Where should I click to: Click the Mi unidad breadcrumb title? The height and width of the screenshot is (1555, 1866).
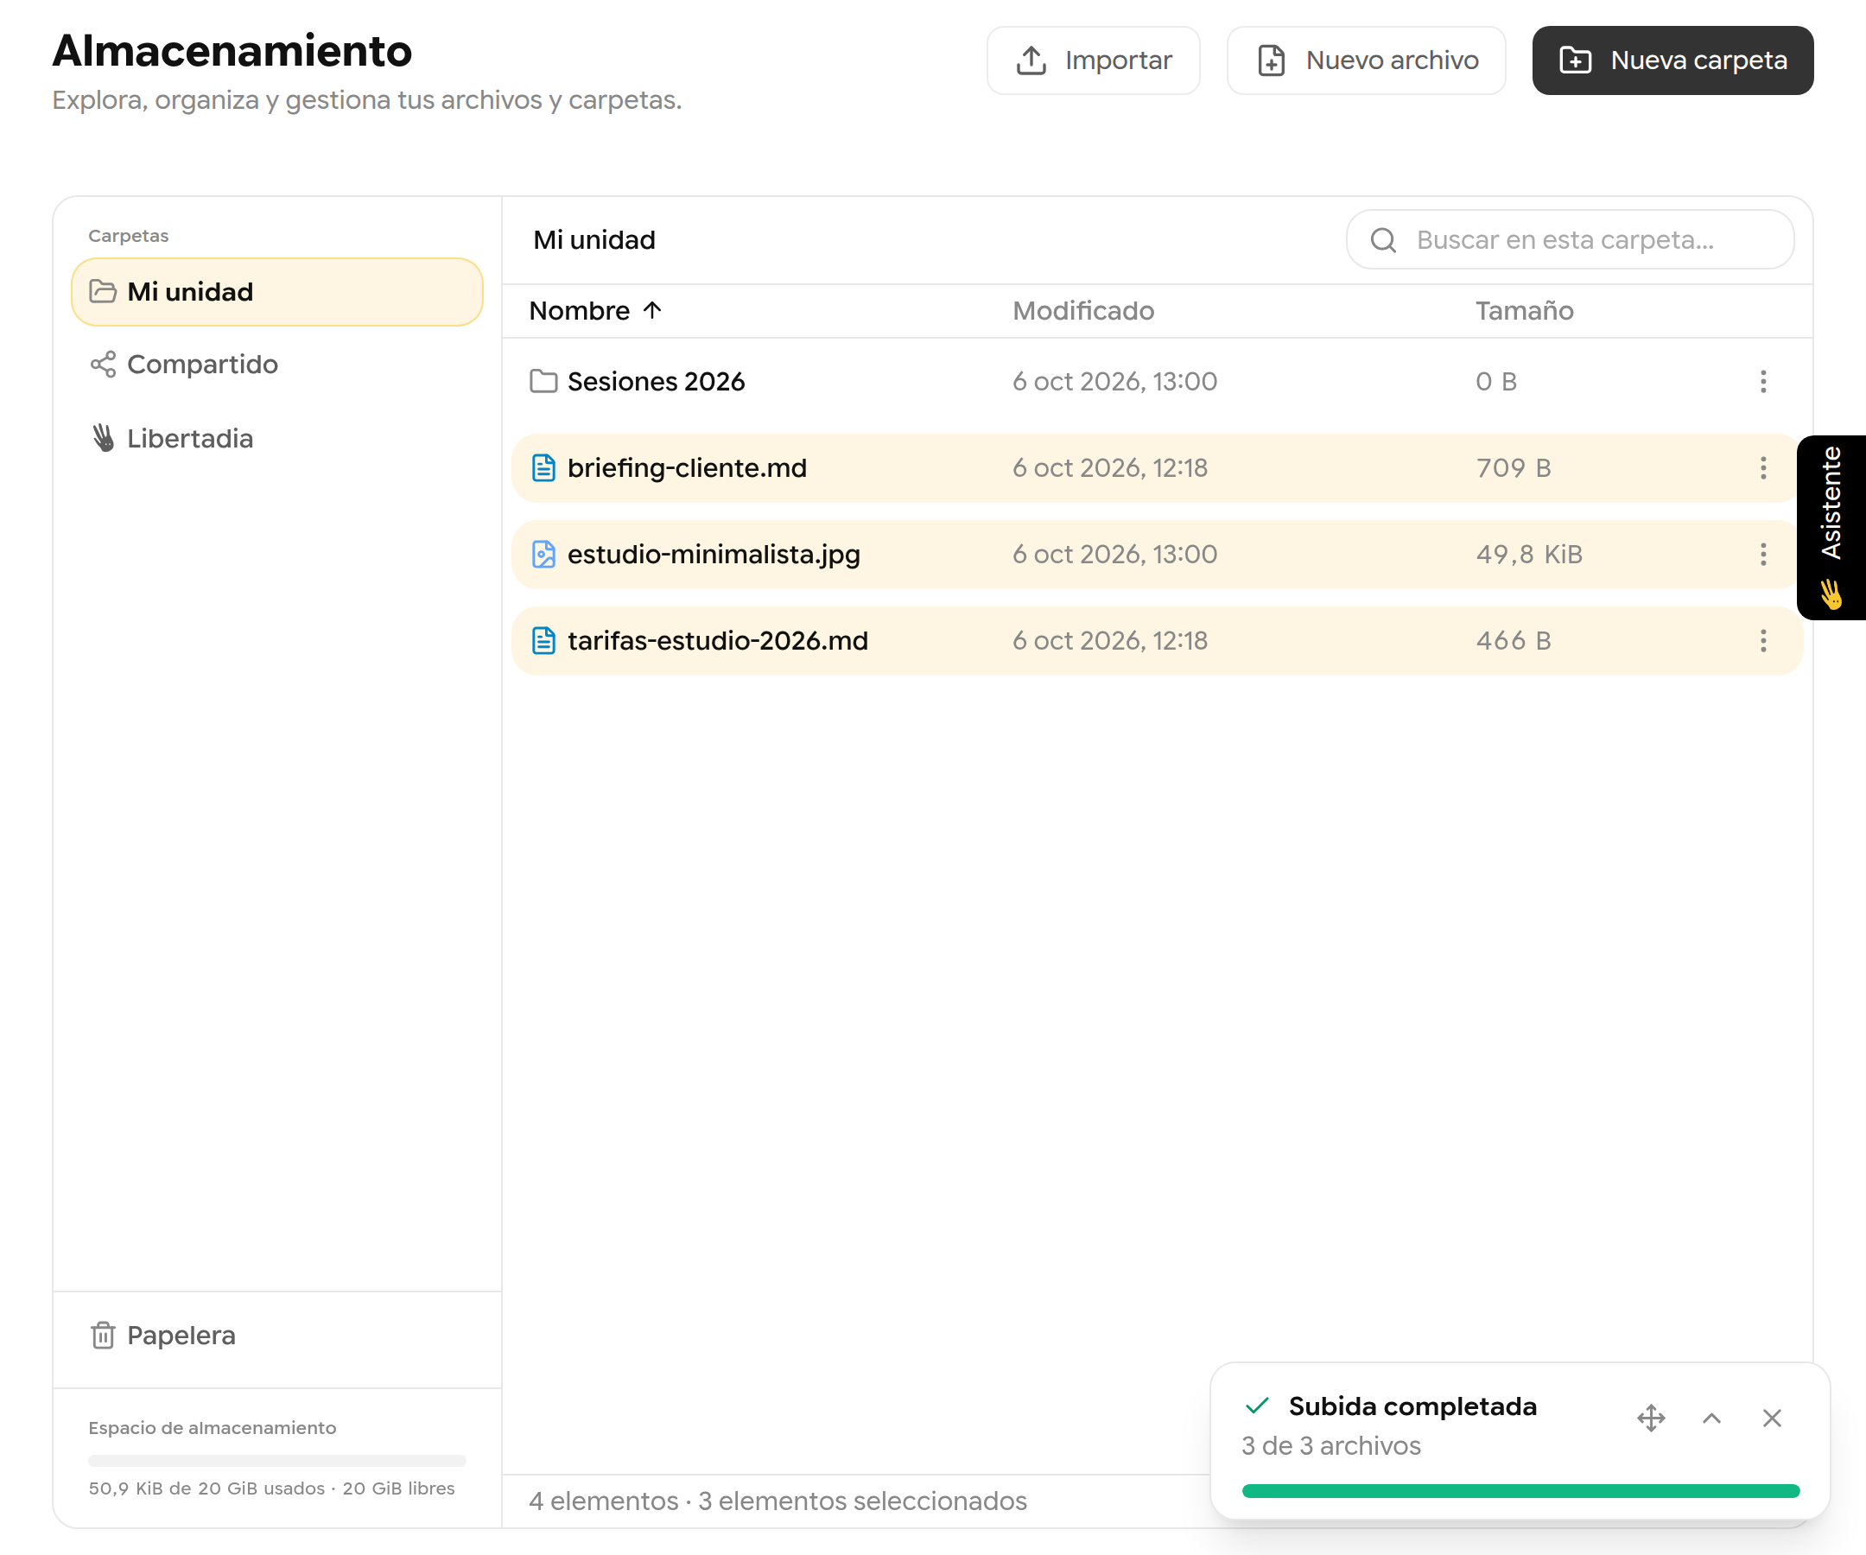(x=594, y=240)
